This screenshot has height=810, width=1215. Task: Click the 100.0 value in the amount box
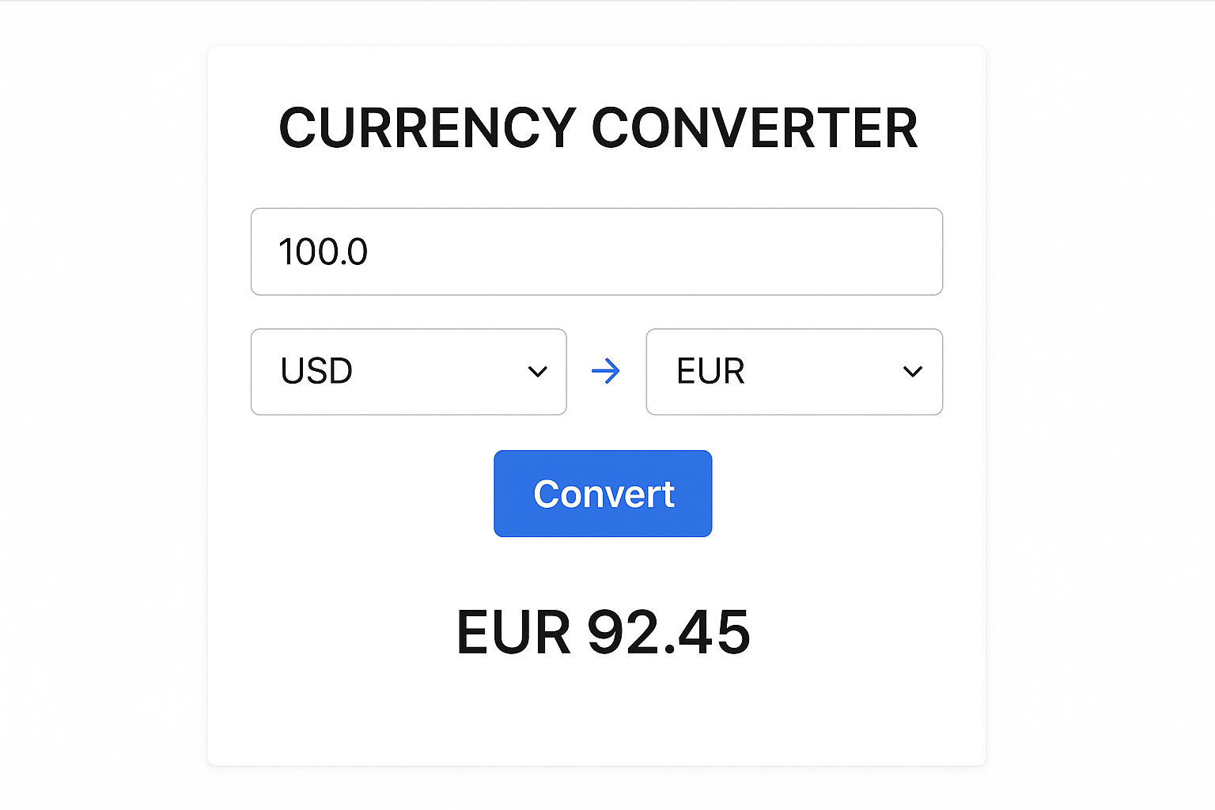point(323,252)
